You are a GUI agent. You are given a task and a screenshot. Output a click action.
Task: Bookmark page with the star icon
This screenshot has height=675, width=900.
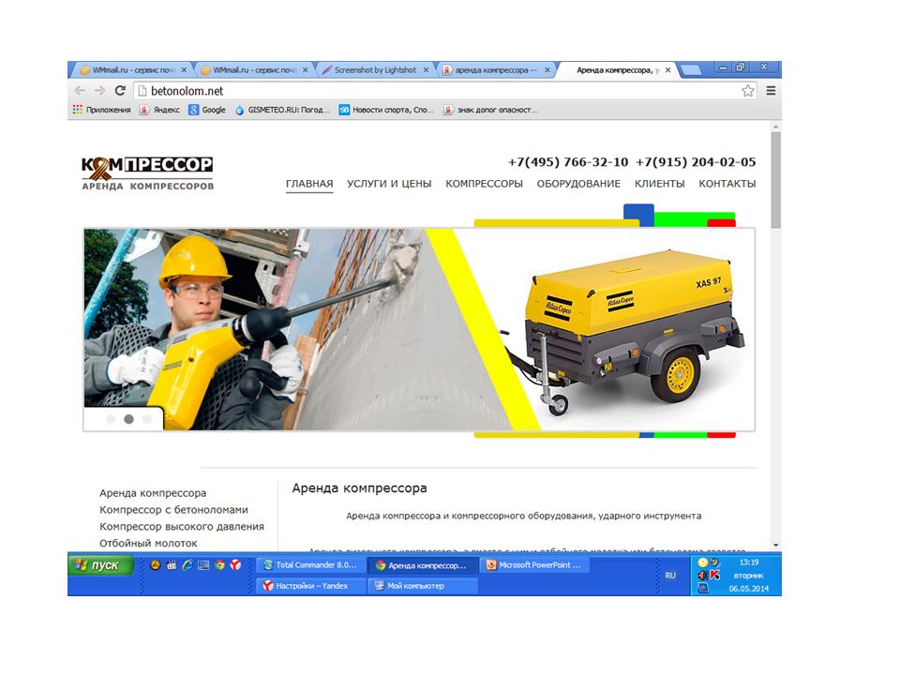[747, 91]
